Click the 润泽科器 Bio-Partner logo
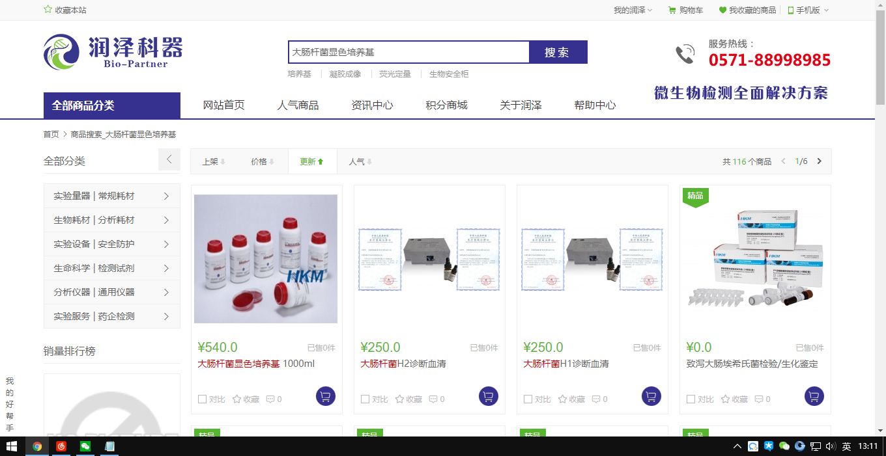 pyautogui.click(x=113, y=52)
